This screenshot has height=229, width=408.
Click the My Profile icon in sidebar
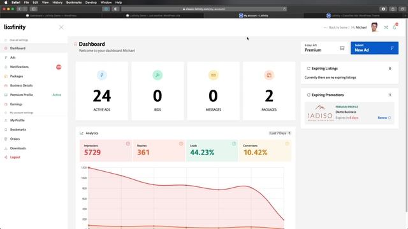pyautogui.click(x=6, y=120)
